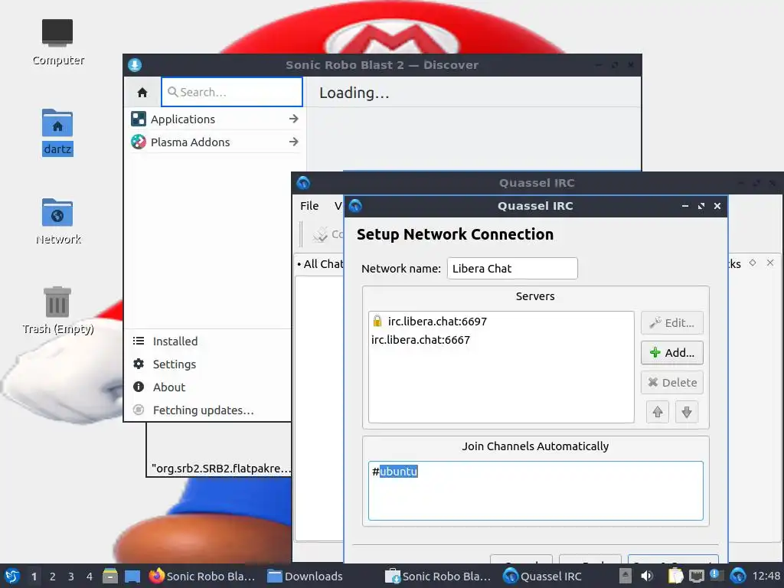Focus the Discover search field
The width and height of the screenshot is (784, 588).
(x=232, y=92)
